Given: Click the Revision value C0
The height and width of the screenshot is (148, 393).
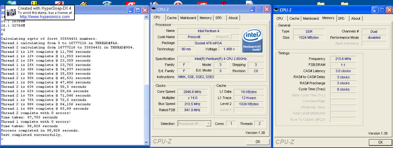Looking at the screenshot, I should click(x=256, y=71).
